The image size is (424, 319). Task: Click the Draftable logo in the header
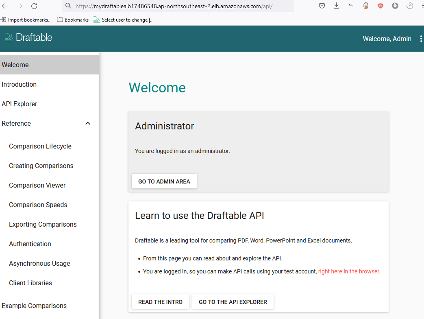coord(28,37)
